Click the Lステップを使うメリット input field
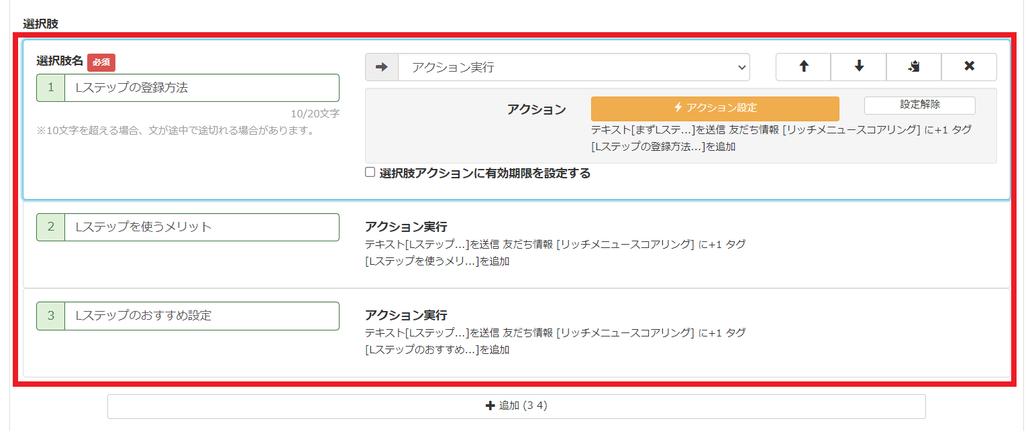Screen dimensions: 1034x431 [x=202, y=227]
